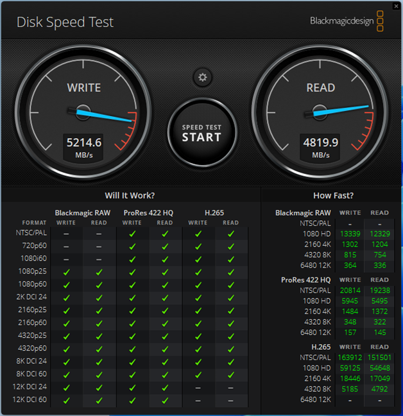Click the 4320p25 ProRes write checkmark
Viewport: 403px width, 416px height.
pyautogui.click(x=132, y=336)
